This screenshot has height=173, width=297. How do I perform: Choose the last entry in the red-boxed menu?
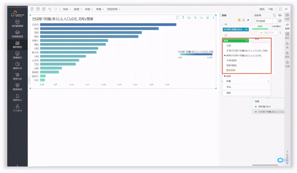coord(246,70)
